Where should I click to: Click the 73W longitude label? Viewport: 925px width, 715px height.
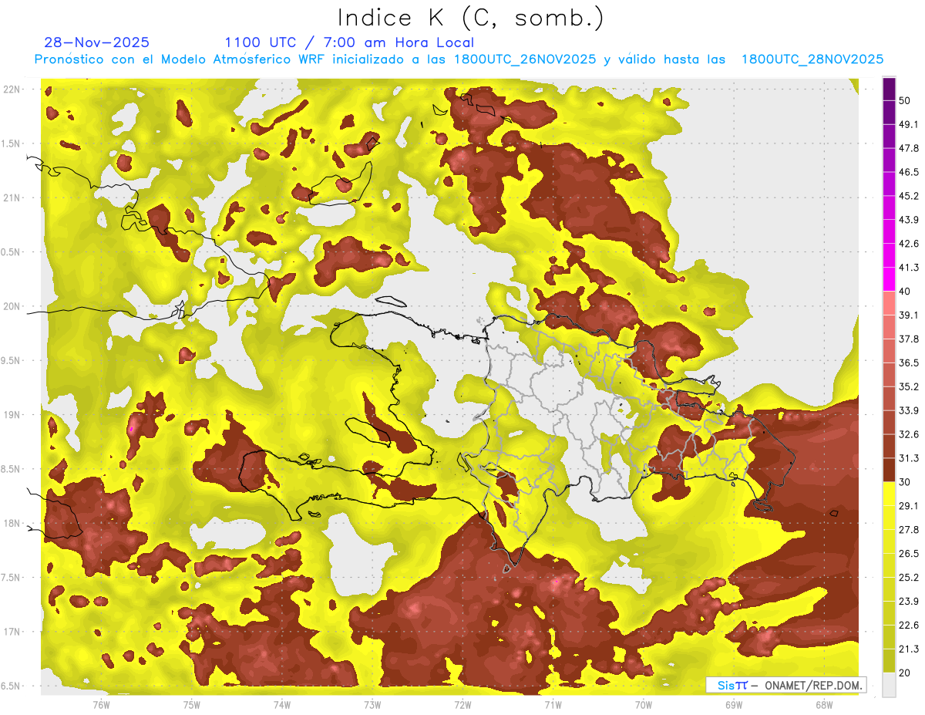tap(372, 704)
